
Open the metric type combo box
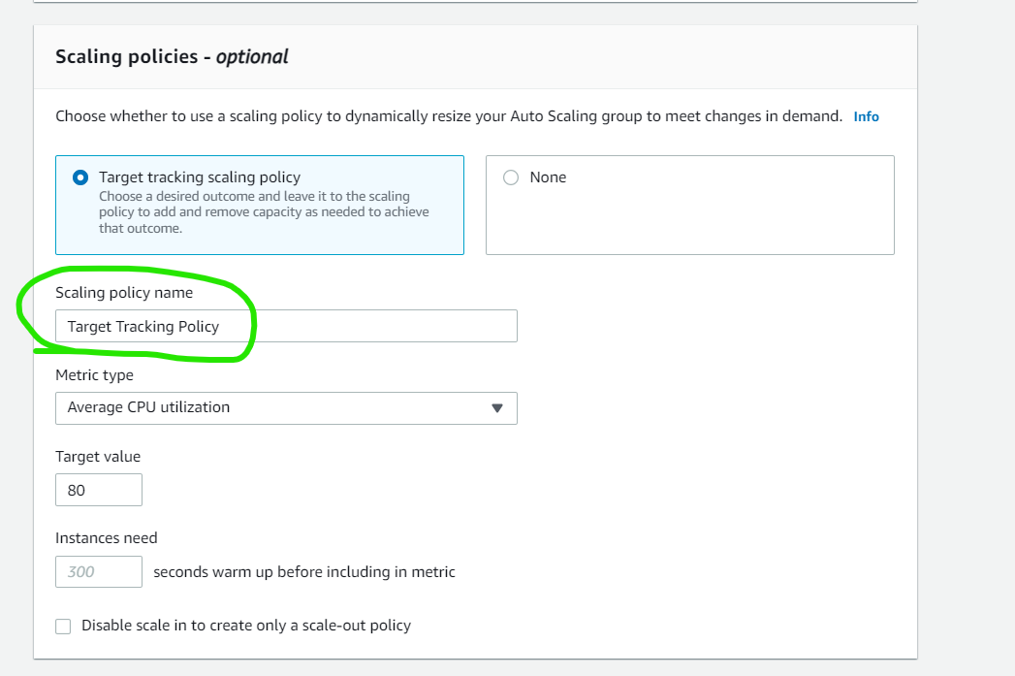pyautogui.click(x=286, y=408)
